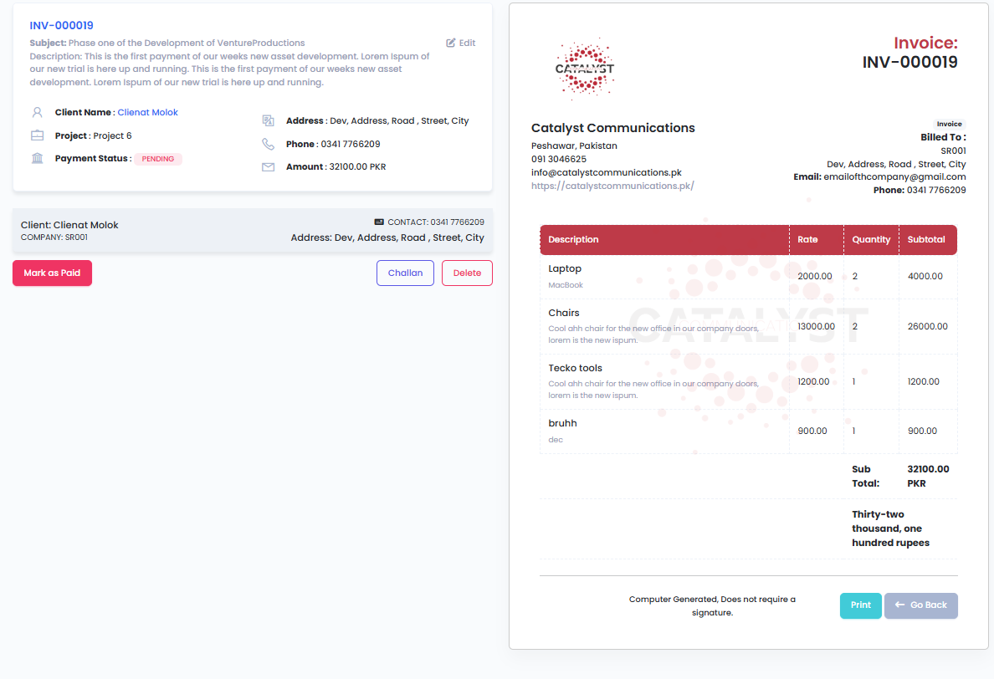This screenshot has height=679, width=994.
Task: Click the small Invoice badge label
Action: [x=949, y=124]
